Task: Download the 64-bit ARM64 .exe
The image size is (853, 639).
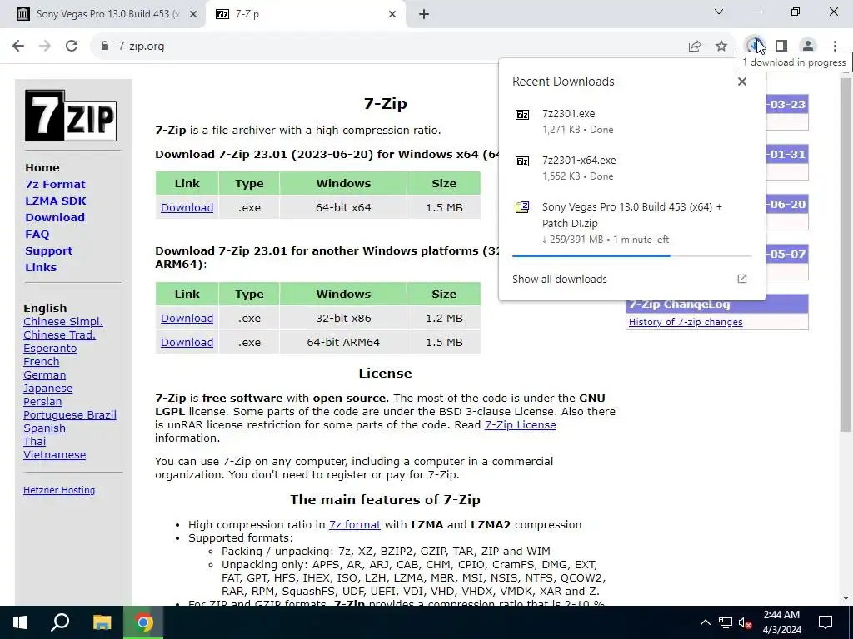Action: click(x=187, y=342)
